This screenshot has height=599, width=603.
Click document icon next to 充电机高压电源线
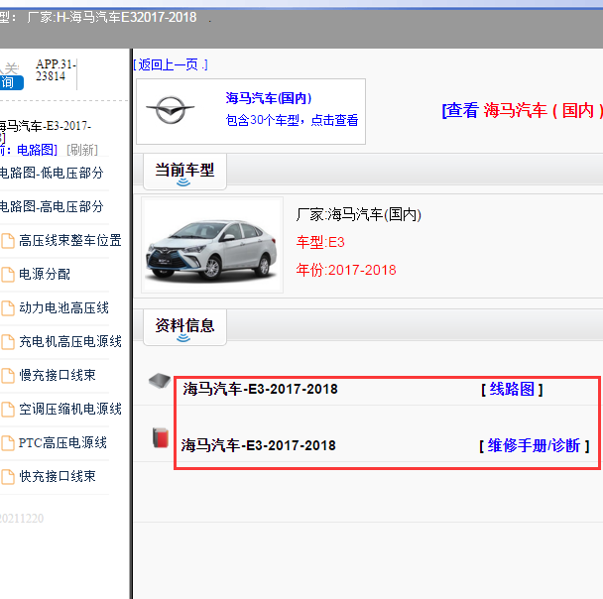(8, 342)
